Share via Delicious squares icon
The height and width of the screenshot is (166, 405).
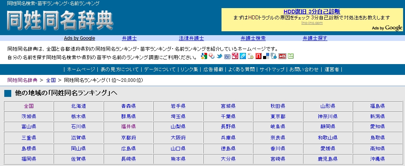pyautogui.click(x=266, y=56)
